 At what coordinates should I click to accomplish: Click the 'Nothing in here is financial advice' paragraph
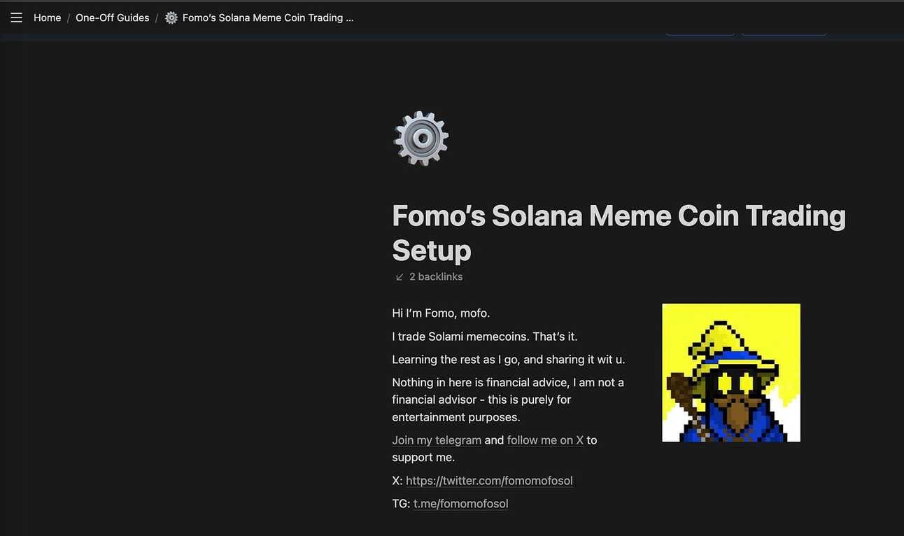click(x=508, y=400)
